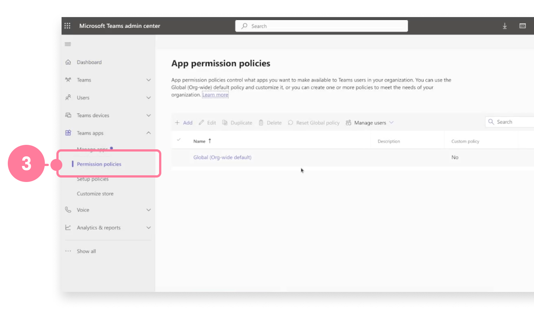Click the Analytics & reports chart icon
Viewport: 534px width, 309px height.
tap(68, 228)
